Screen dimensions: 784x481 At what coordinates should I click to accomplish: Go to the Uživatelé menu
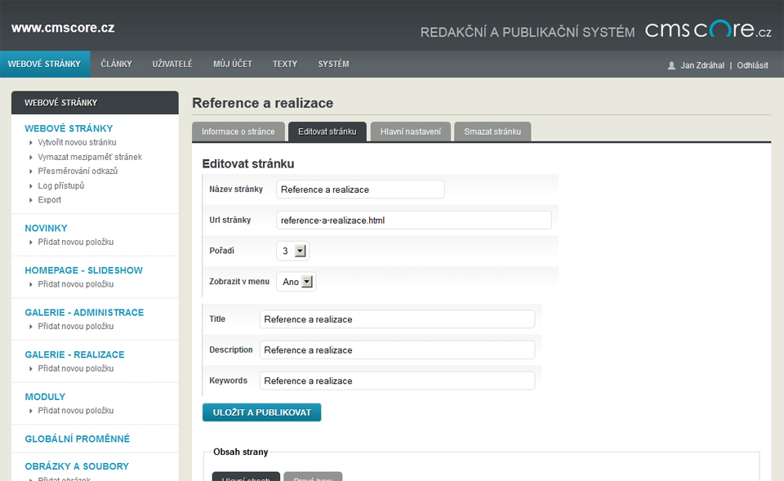pyautogui.click(x=172, y=64)
